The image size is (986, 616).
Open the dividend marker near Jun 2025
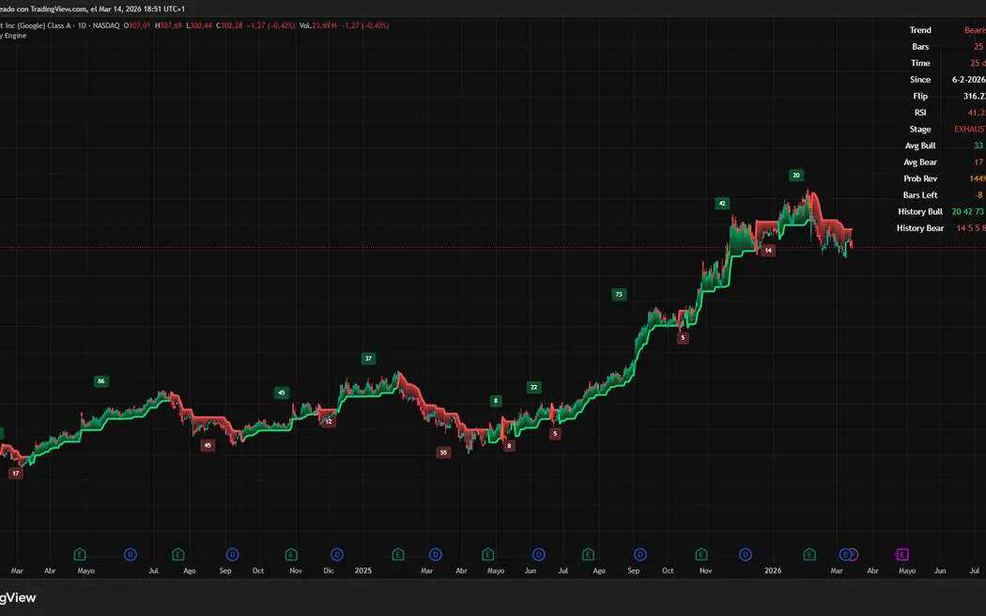click(539, 554)
